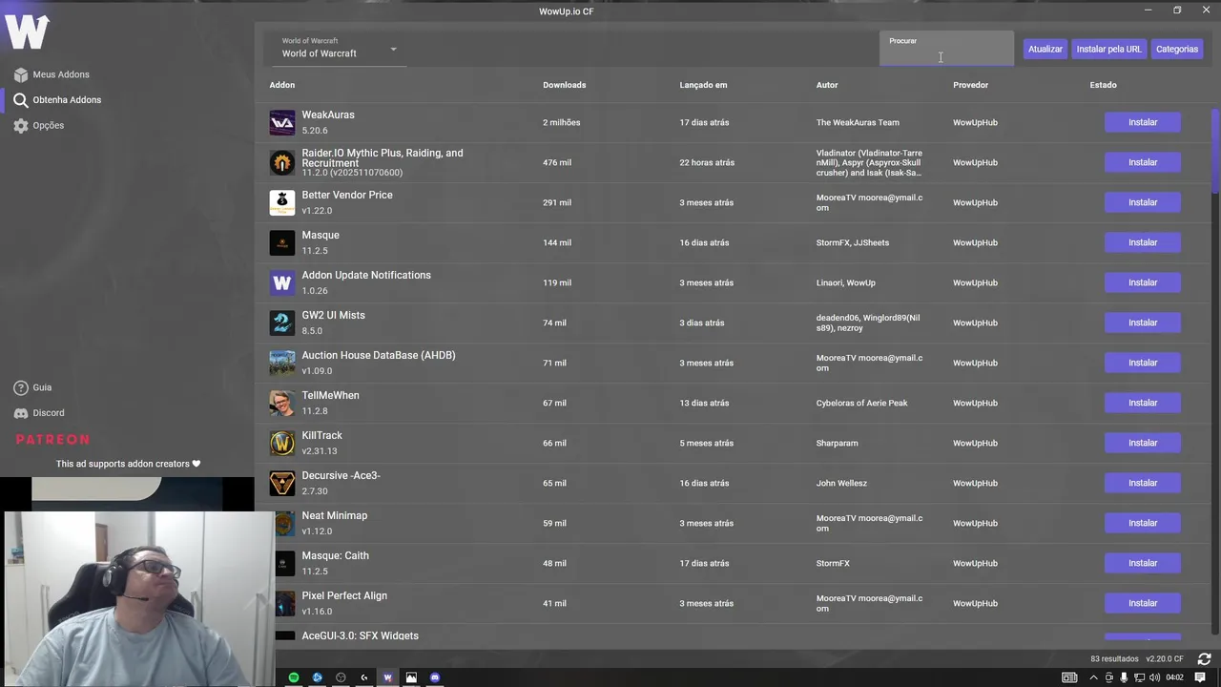Click the refresh icon in status bar
The height and width of the screenshot is (687, 1221).
point(1204,658)
